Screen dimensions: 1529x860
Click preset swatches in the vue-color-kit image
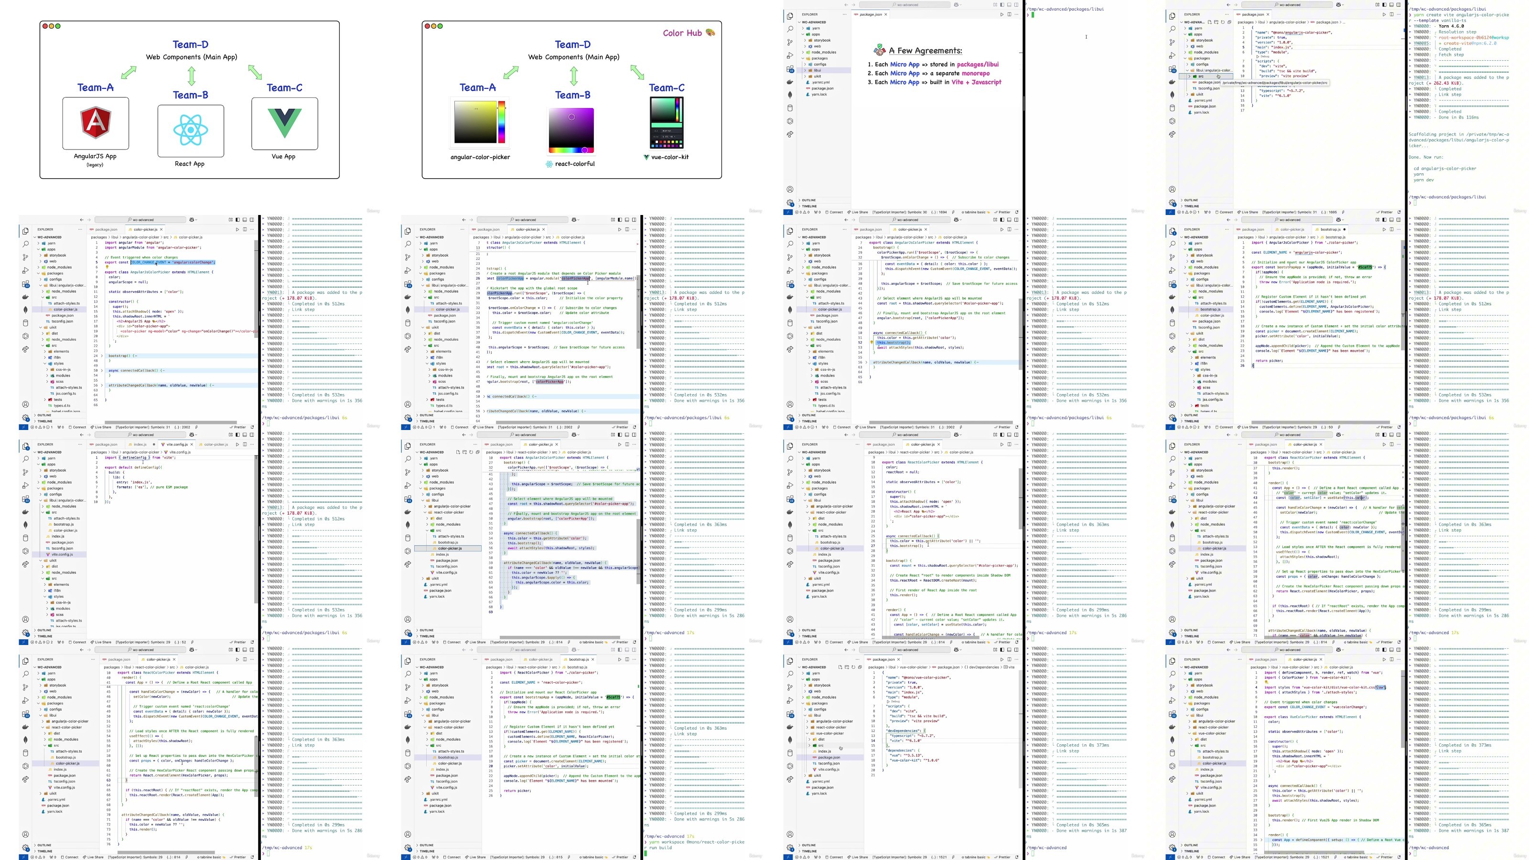667,144
